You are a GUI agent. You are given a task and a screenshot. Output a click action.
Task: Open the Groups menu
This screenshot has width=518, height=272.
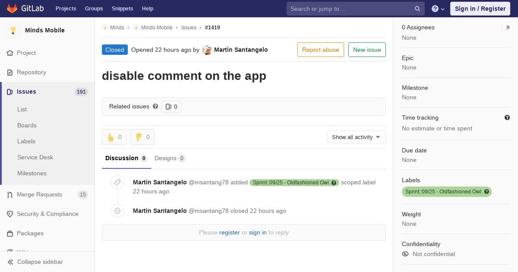click(94, 9)
